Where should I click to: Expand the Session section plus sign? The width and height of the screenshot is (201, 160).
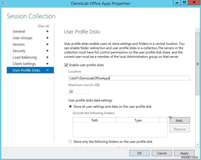(x=47, y=44)
